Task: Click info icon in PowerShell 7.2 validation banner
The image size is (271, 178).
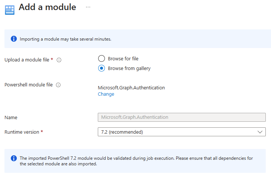Action: coord(14,158)
